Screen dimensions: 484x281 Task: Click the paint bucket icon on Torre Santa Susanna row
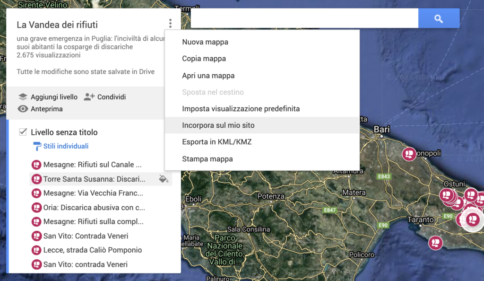(x=163, y=179)
